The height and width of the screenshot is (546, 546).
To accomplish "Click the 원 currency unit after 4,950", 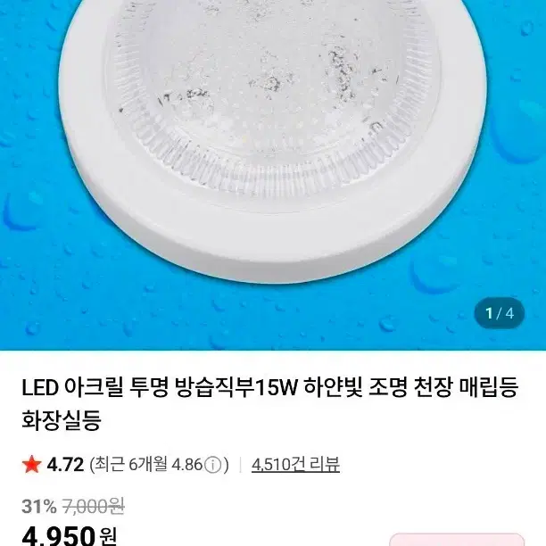I will click(x=109, y=536).
